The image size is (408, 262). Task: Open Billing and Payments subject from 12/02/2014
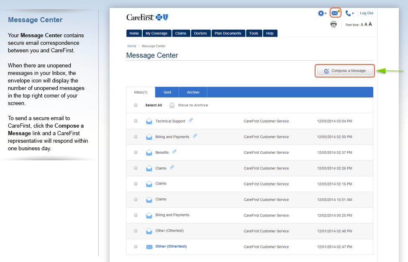click(172, 215)
